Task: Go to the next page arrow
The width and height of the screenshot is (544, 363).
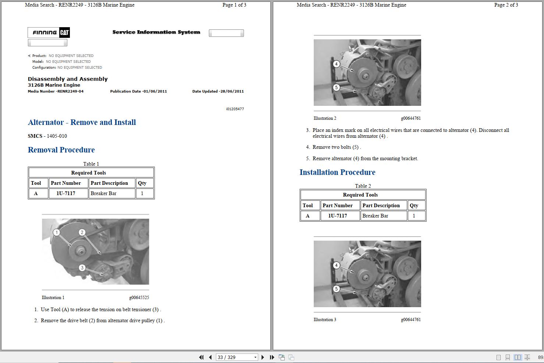Action: pos(263,357)
